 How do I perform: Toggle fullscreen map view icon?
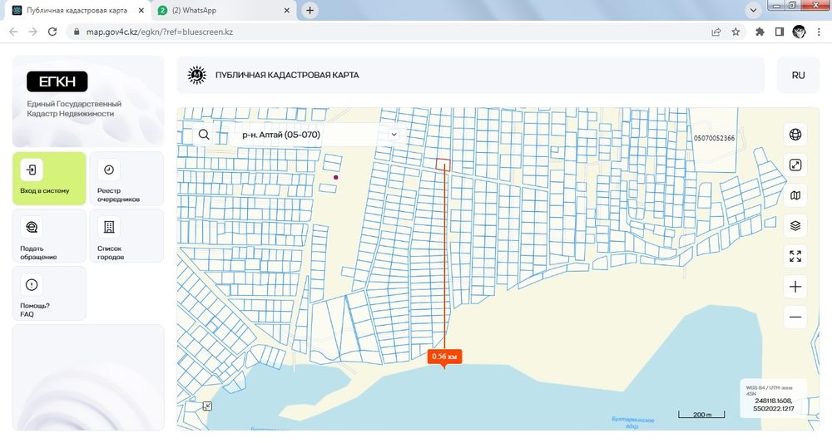[x=795, y=257]
